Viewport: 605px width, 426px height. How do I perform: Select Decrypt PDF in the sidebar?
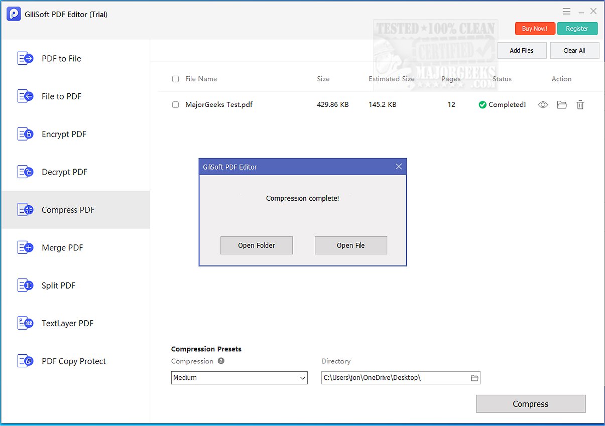75,172
